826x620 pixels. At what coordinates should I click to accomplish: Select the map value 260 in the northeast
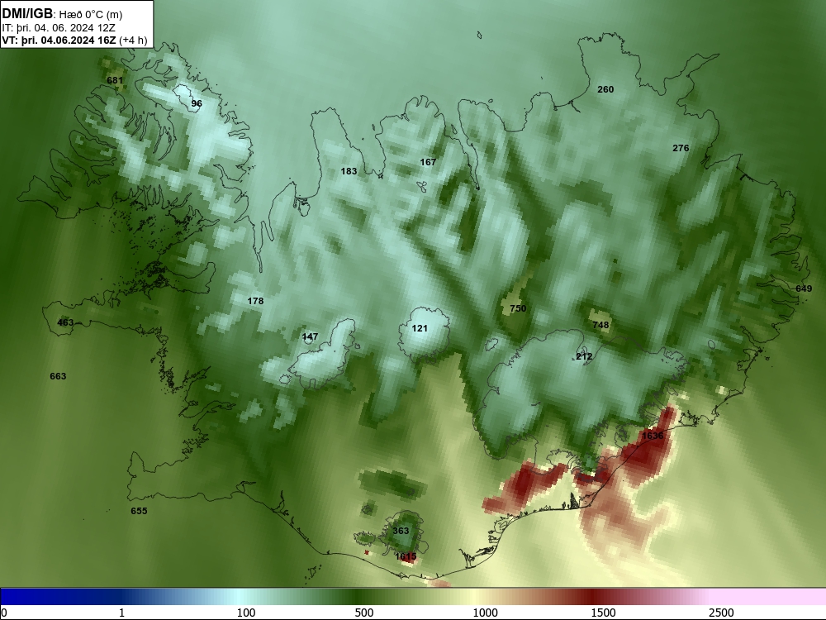coord(605,89)
